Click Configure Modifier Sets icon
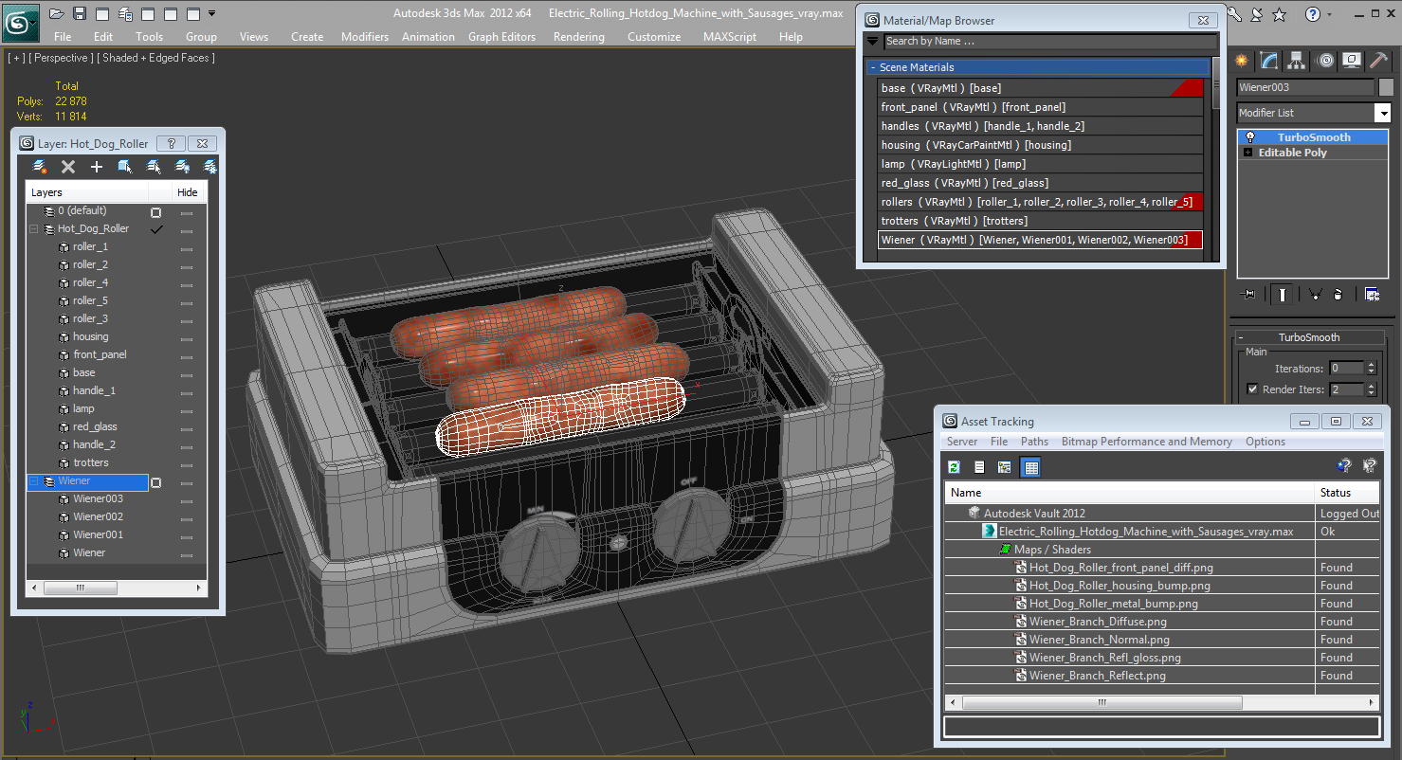The width and height of the screenshot is (1402, 760). (1372, 294)
